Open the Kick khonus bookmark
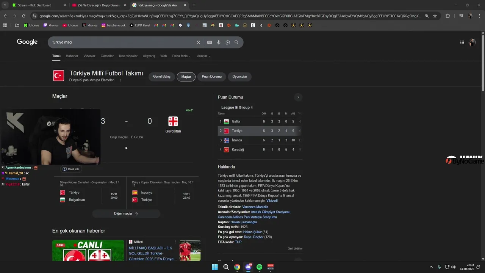Image resolution: width=485 pixels, height=273 pixels. 31,25
